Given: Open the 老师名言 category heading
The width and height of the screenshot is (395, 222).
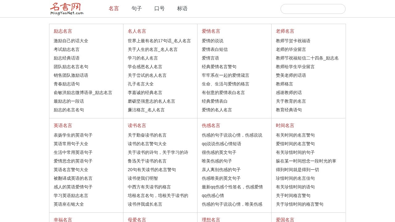Looking at the screenshot, I should click(285, 31).
